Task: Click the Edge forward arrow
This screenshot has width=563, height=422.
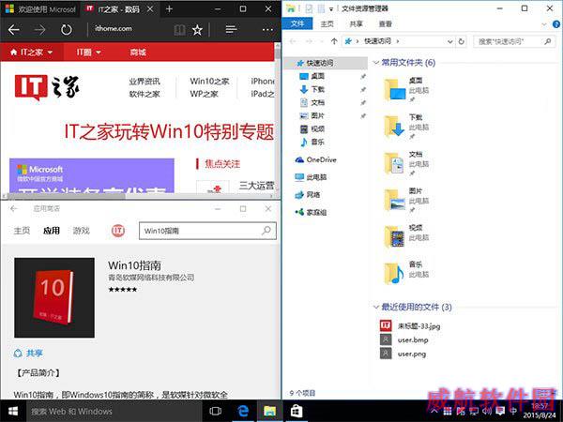Action: tap(39, 29)
